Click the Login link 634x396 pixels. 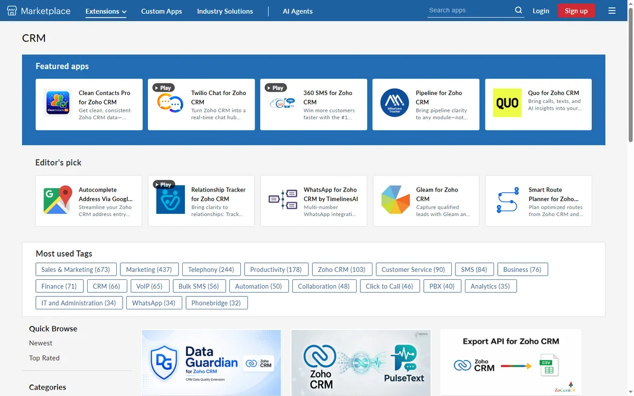coord(541,11)
